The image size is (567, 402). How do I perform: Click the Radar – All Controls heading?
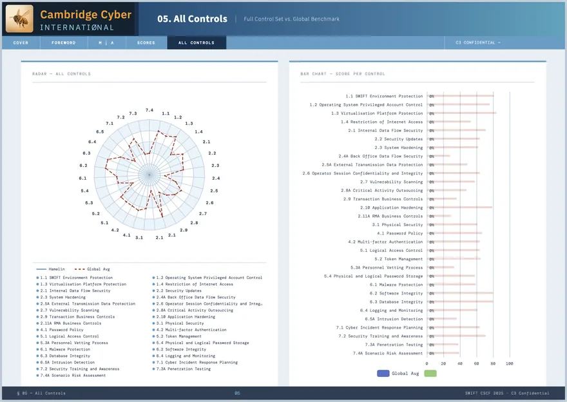(x=61, y=73)
